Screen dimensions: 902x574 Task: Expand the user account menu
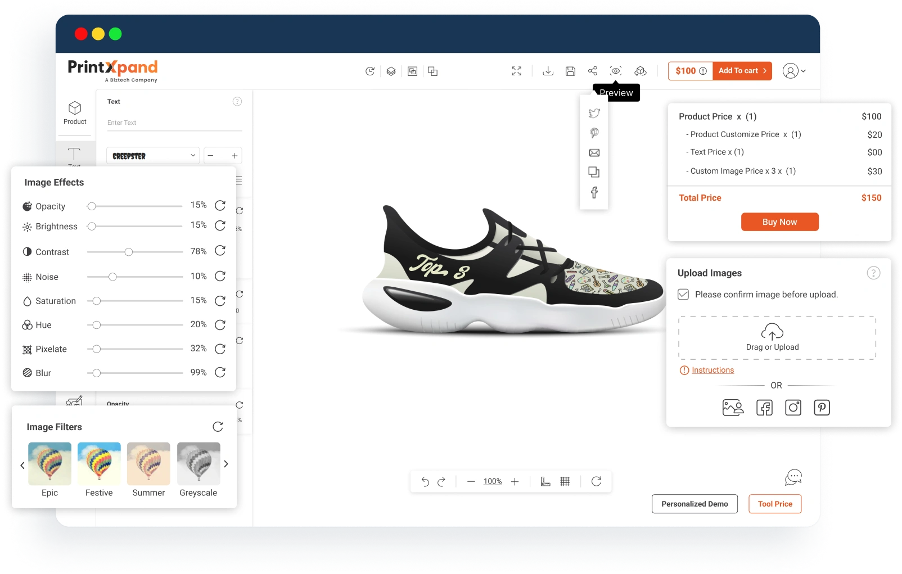pyautogui.click(x=795, y=71)
